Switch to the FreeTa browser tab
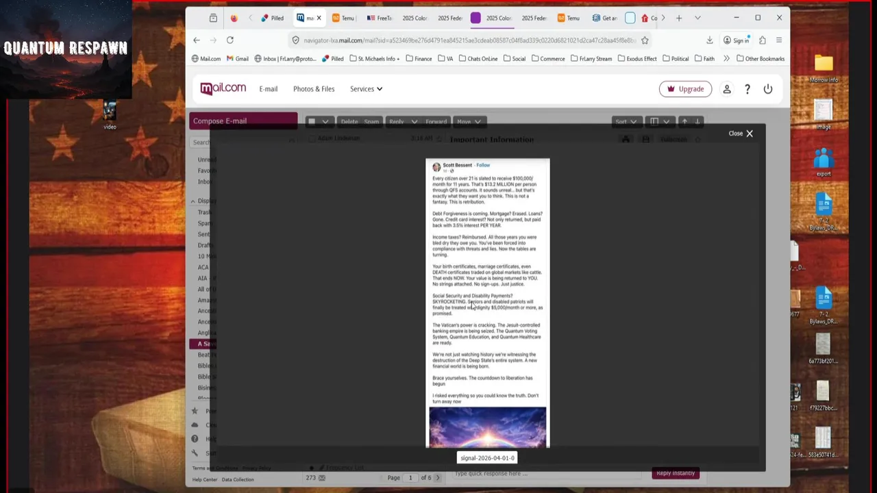Image resolution: width=877 pixels, height=493 pixels. tap(380, 18)
